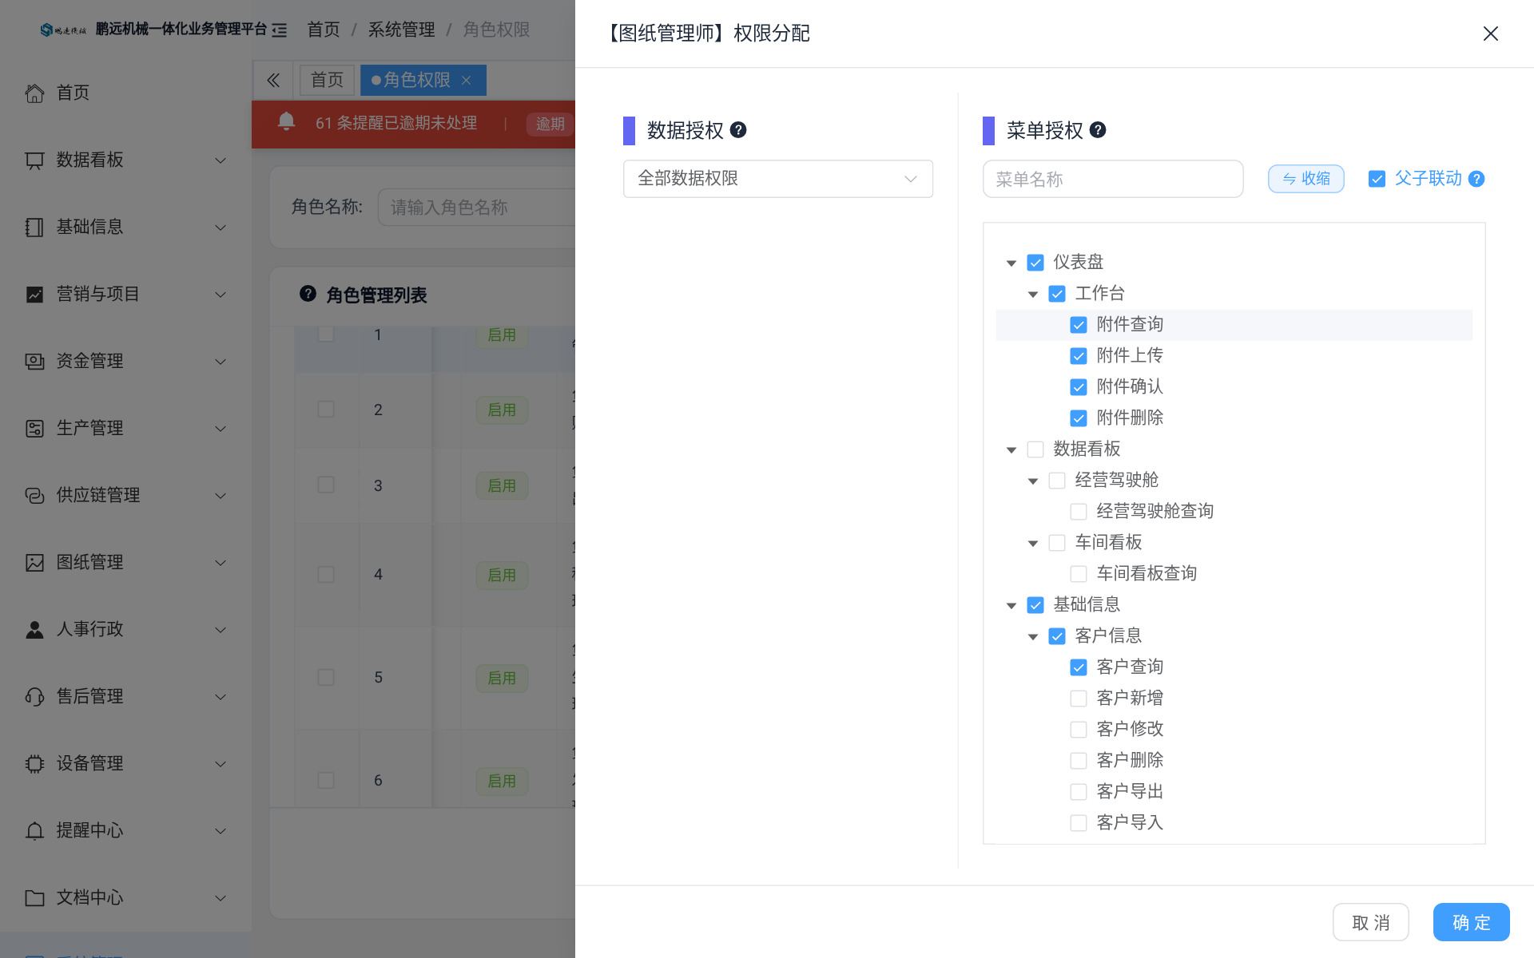The height and width of the screenshot is (958, 1534).
Task: Click the help icon next to 数据授权
Action: point(738,130)
